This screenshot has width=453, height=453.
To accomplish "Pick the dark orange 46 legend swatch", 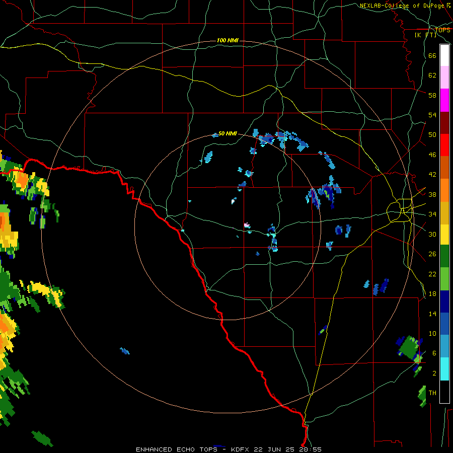I will pyautogui.click(x=444, y=167).
